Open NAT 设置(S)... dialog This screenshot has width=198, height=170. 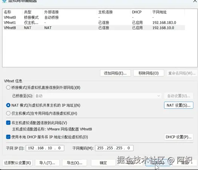[x=179, y=105]
